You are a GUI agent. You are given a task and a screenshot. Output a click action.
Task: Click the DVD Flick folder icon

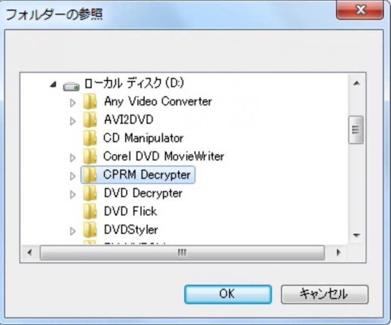point(90,211)
